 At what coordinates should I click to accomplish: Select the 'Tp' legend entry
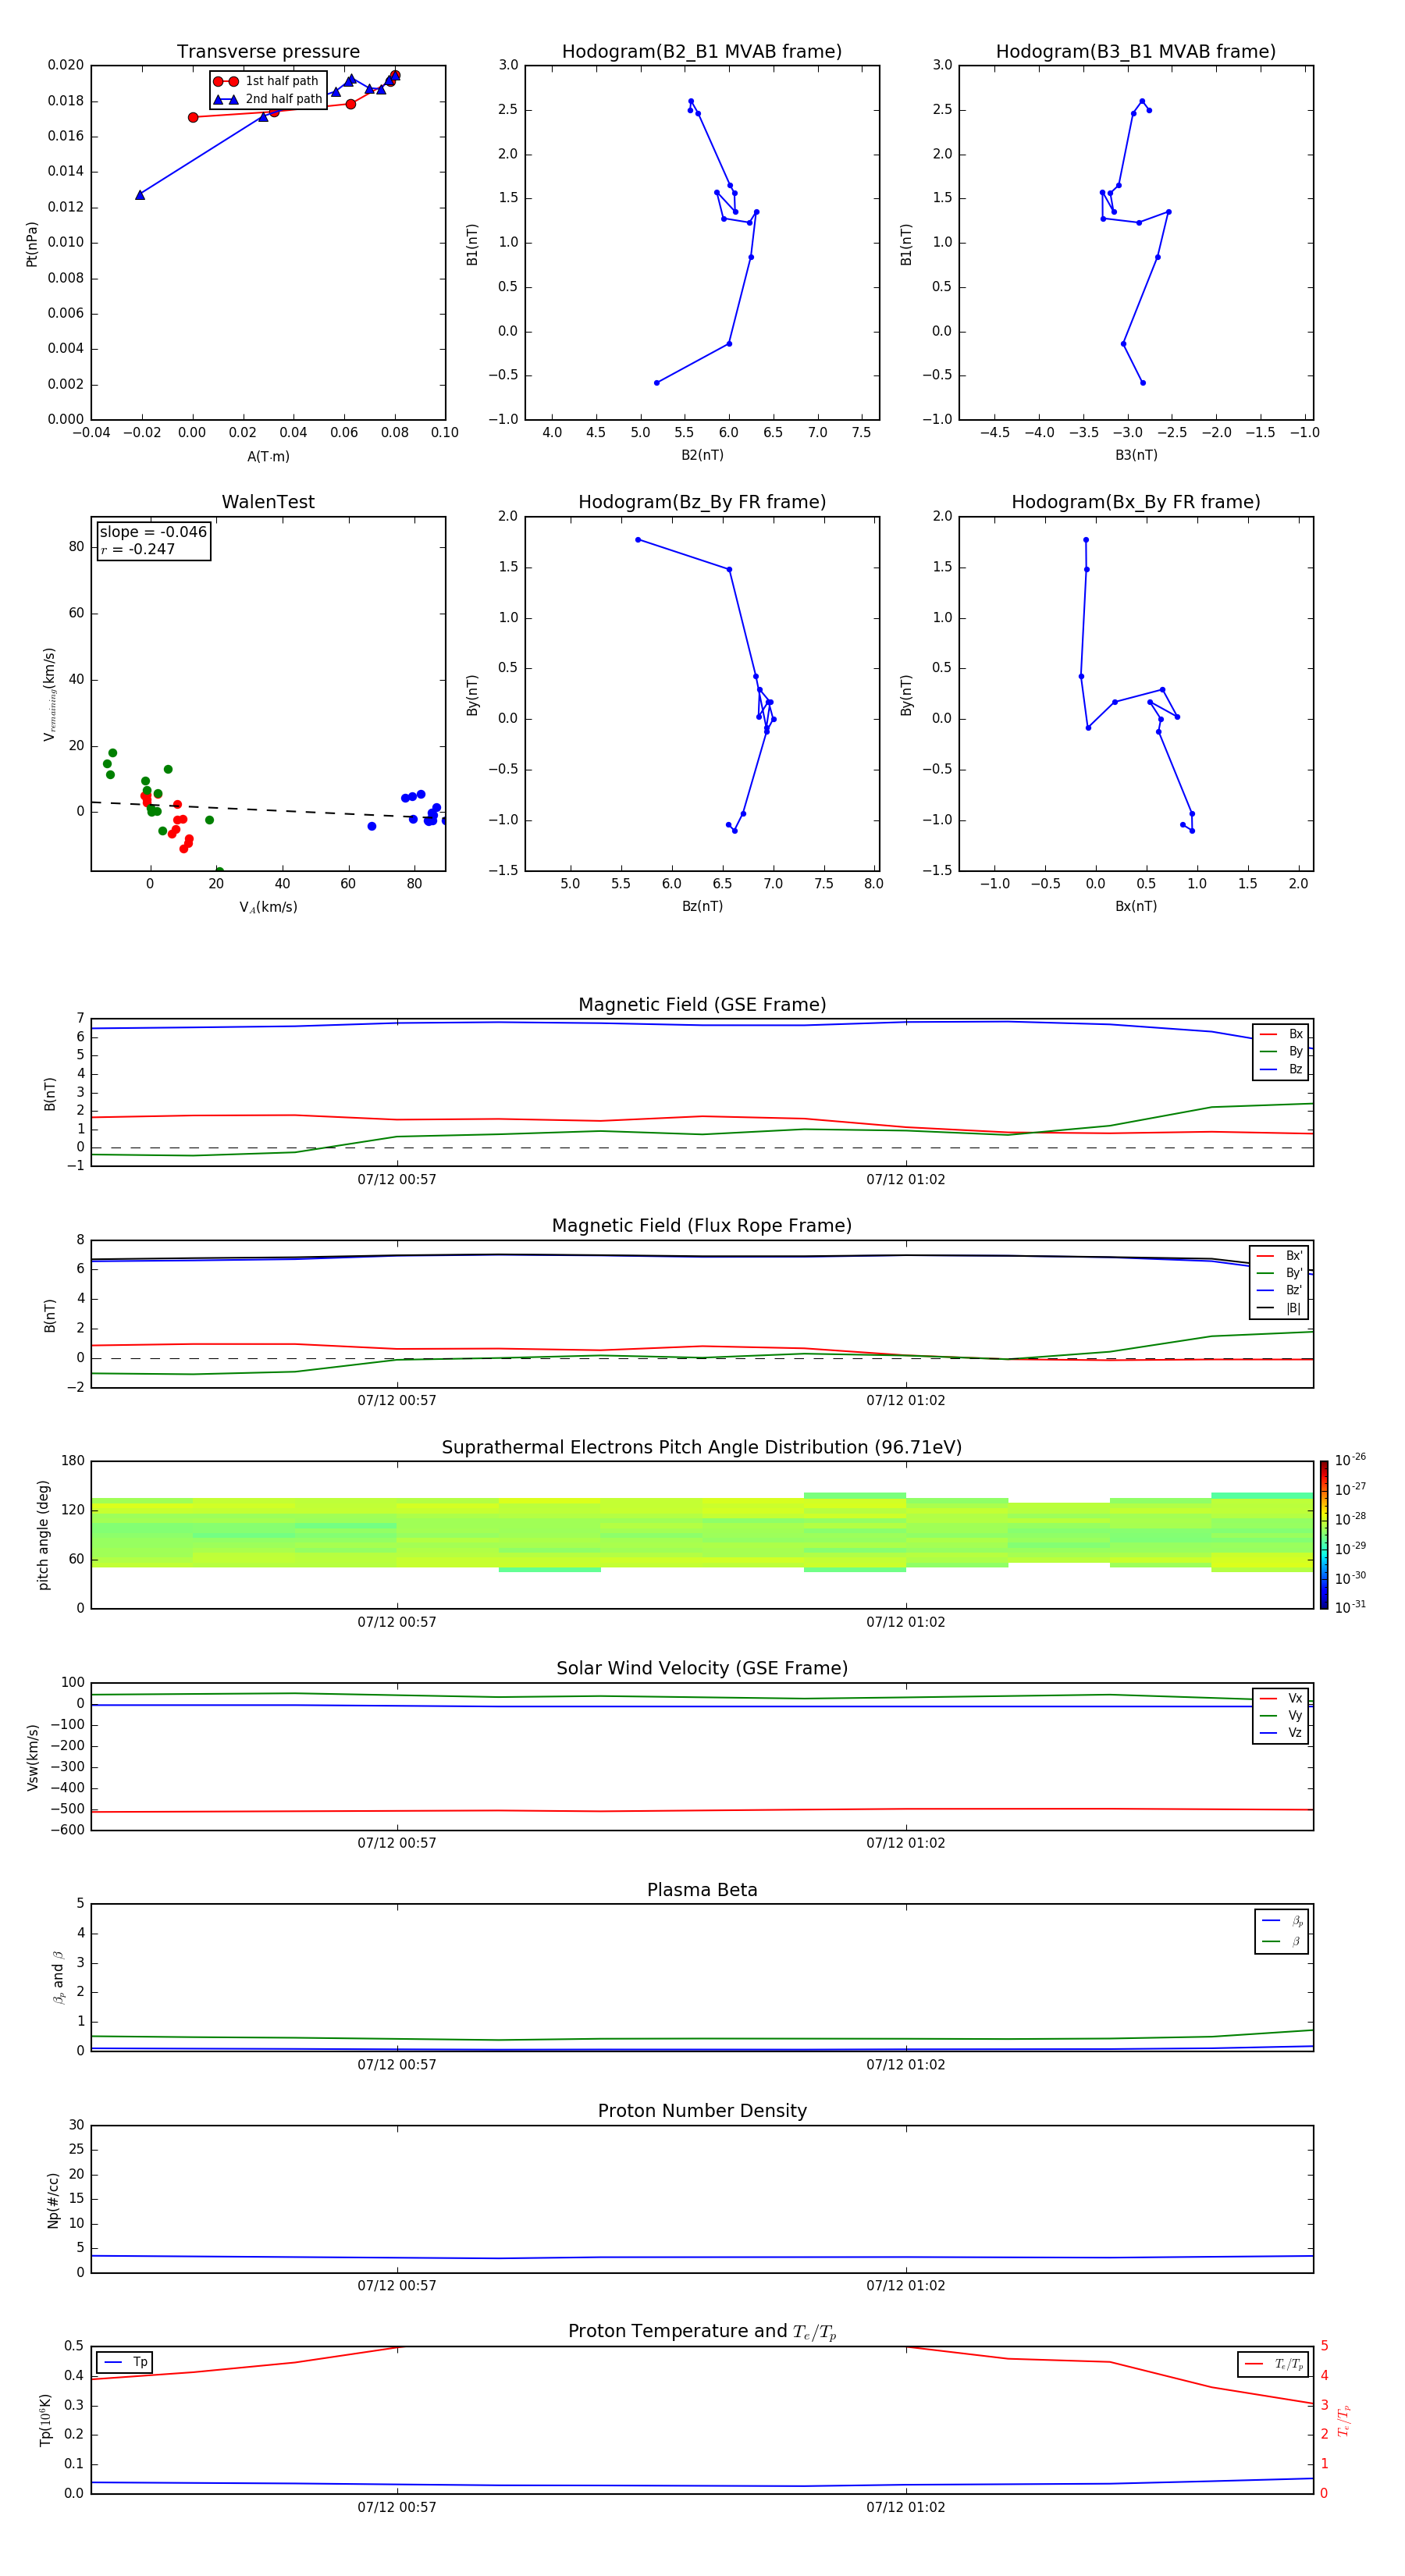coord(125,2362)
